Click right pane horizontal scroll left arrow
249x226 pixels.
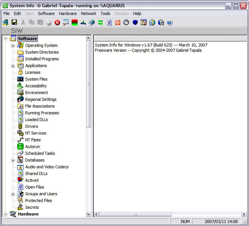tap(96, 214)
